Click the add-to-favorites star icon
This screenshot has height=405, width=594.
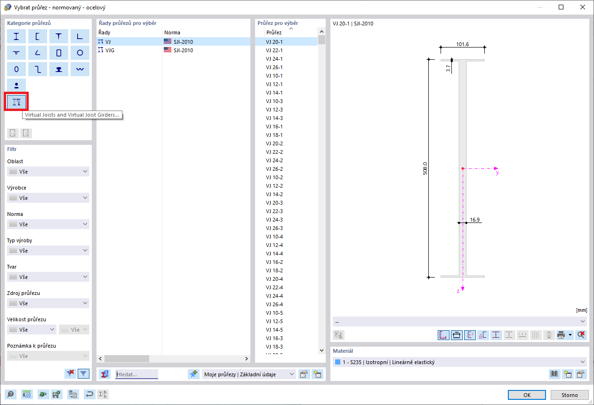tap(193, 374)
